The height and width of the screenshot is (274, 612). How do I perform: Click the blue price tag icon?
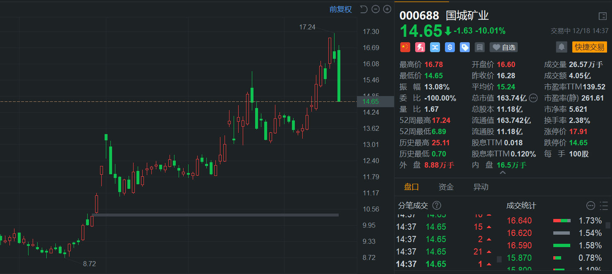[x=465, y=47]
